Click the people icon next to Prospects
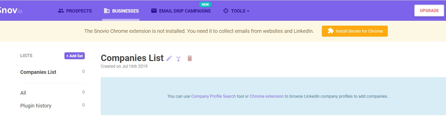The width and height of the screenshot is (446, 139). tap(61, 11)
